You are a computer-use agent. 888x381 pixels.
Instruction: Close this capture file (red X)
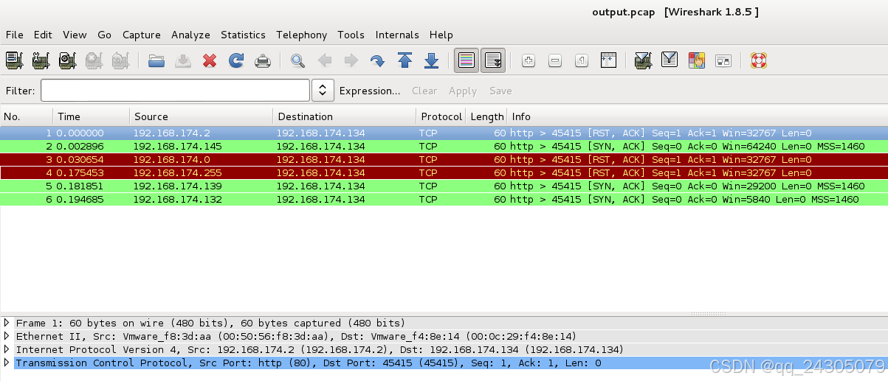210,60
